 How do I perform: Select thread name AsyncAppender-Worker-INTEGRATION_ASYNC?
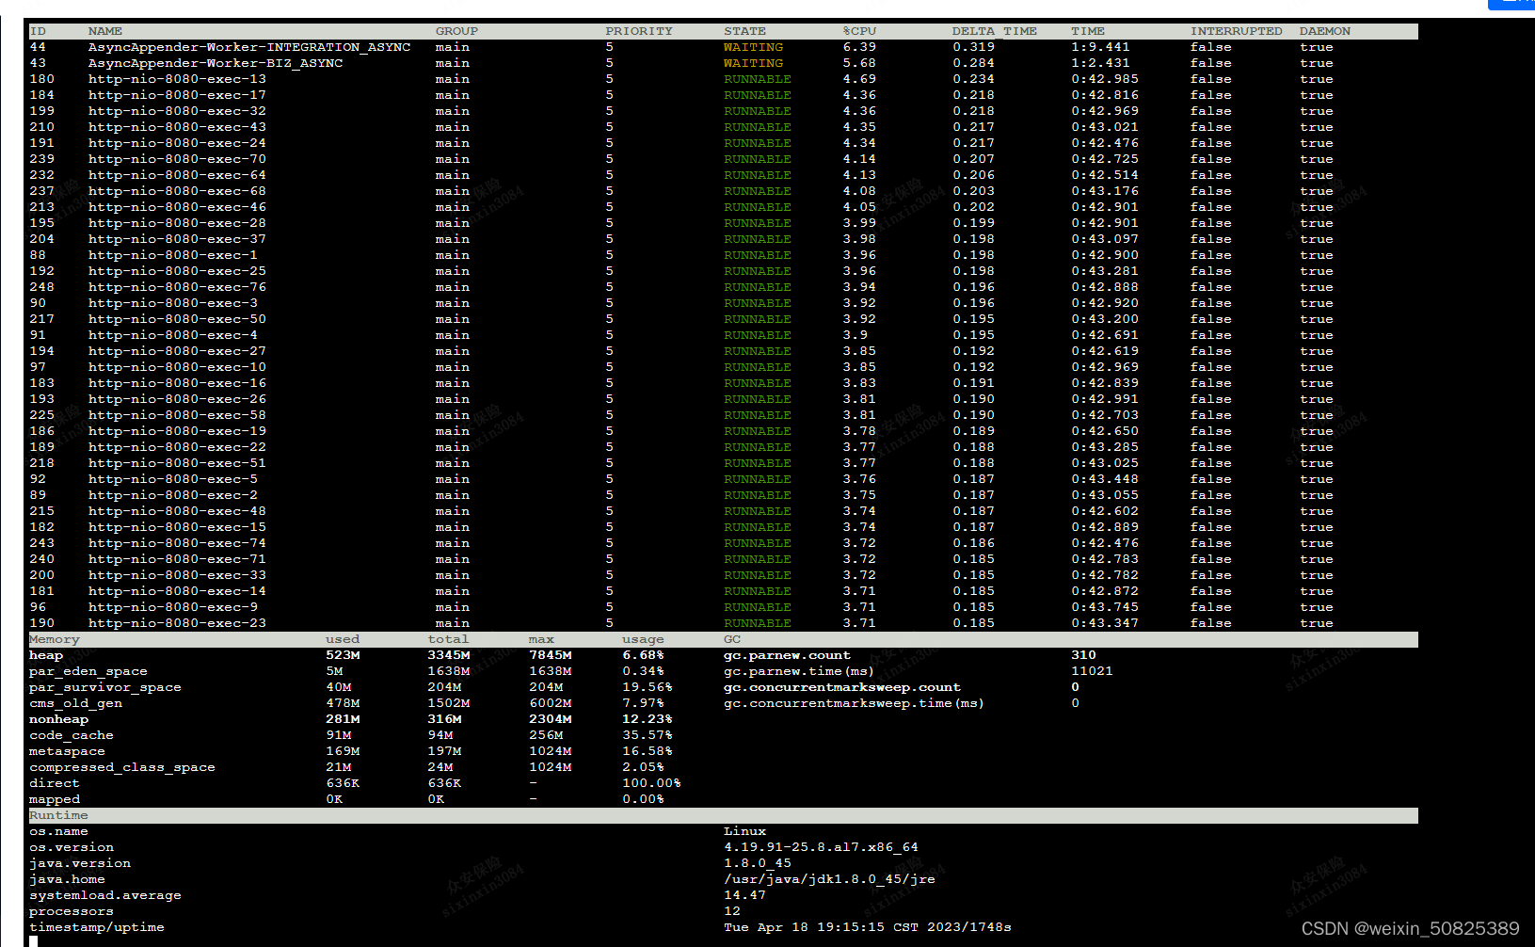(x=249, y=47)
